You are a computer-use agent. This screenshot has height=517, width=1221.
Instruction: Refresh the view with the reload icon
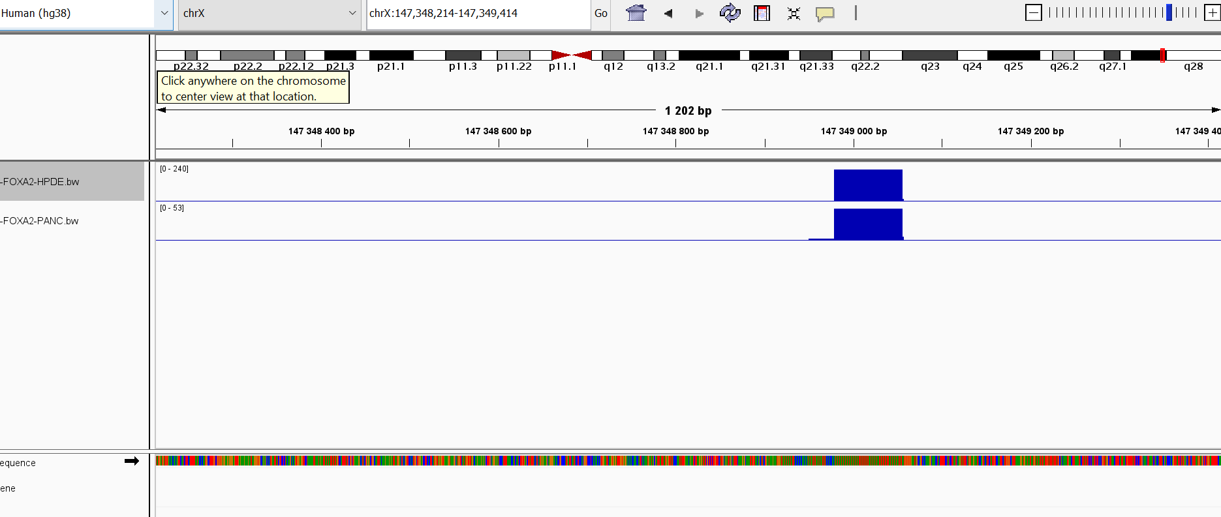tap(730, 13)
